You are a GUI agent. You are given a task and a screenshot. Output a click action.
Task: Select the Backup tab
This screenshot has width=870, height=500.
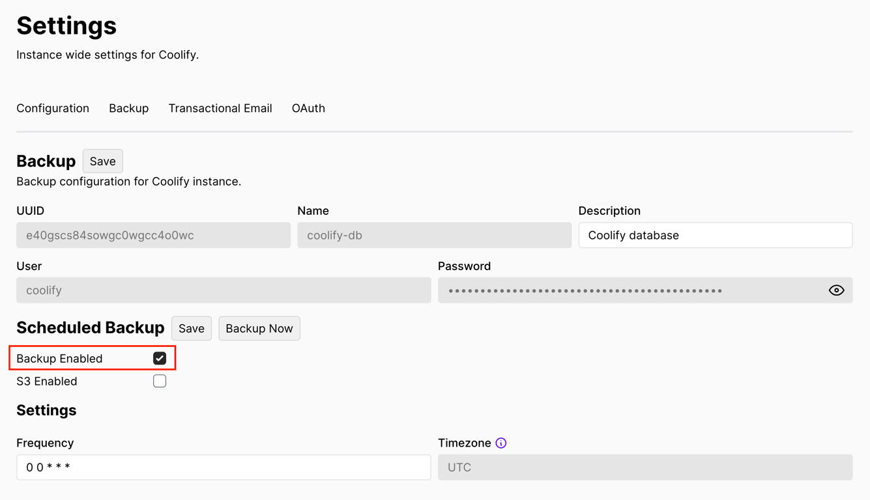tap(128, 108)
